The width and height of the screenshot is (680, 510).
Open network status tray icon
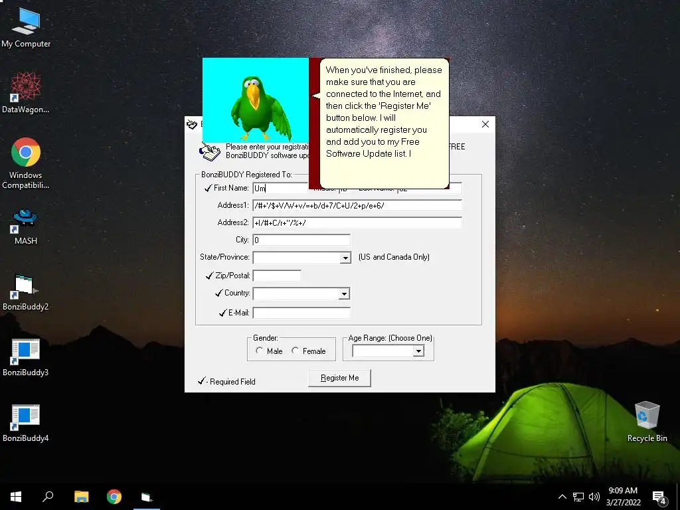tap(578, 497)
